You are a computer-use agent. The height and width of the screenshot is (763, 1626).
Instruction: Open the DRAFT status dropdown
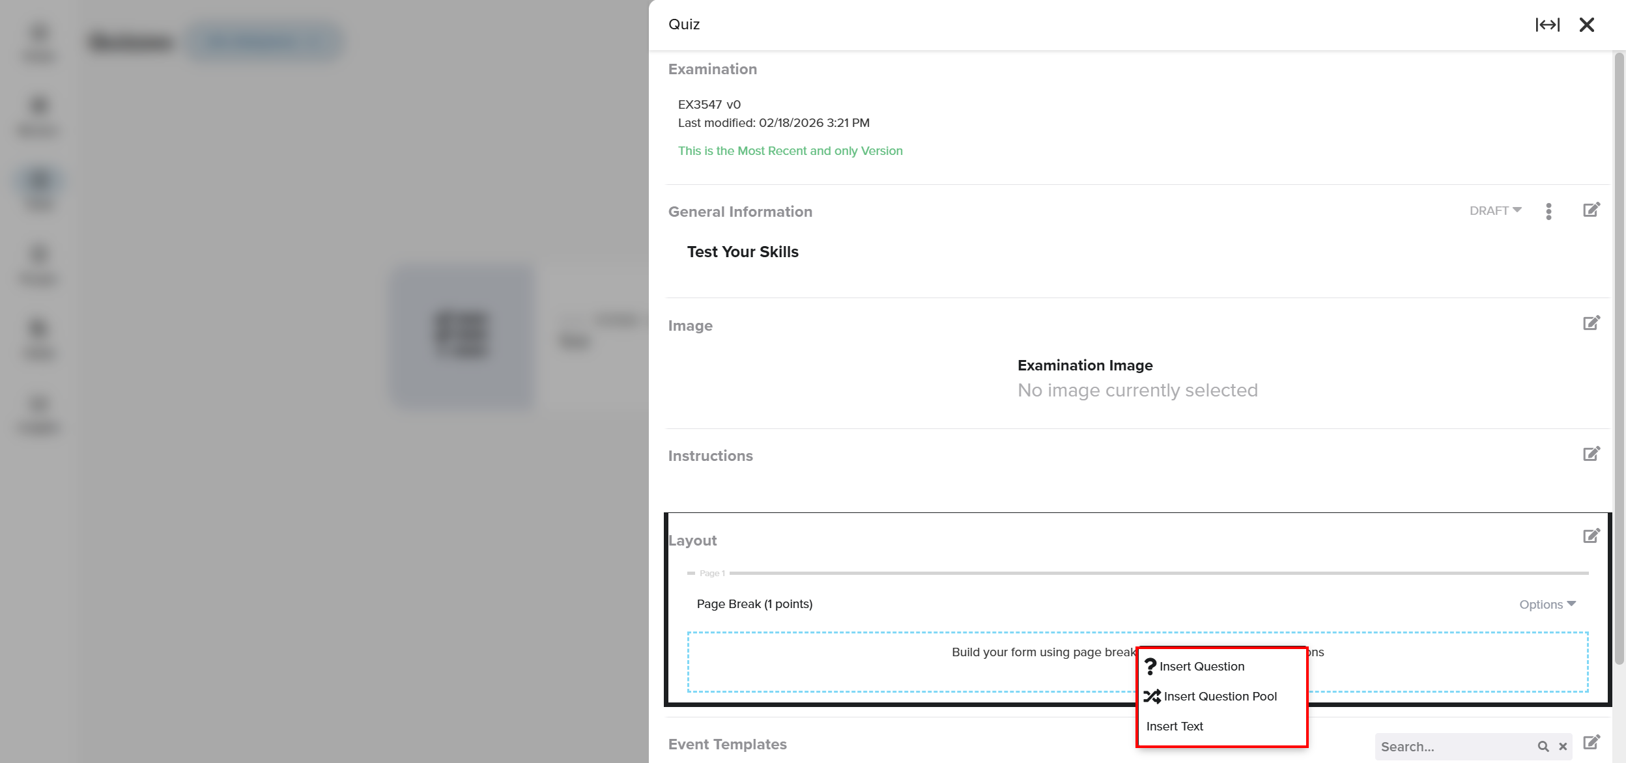1495,211
